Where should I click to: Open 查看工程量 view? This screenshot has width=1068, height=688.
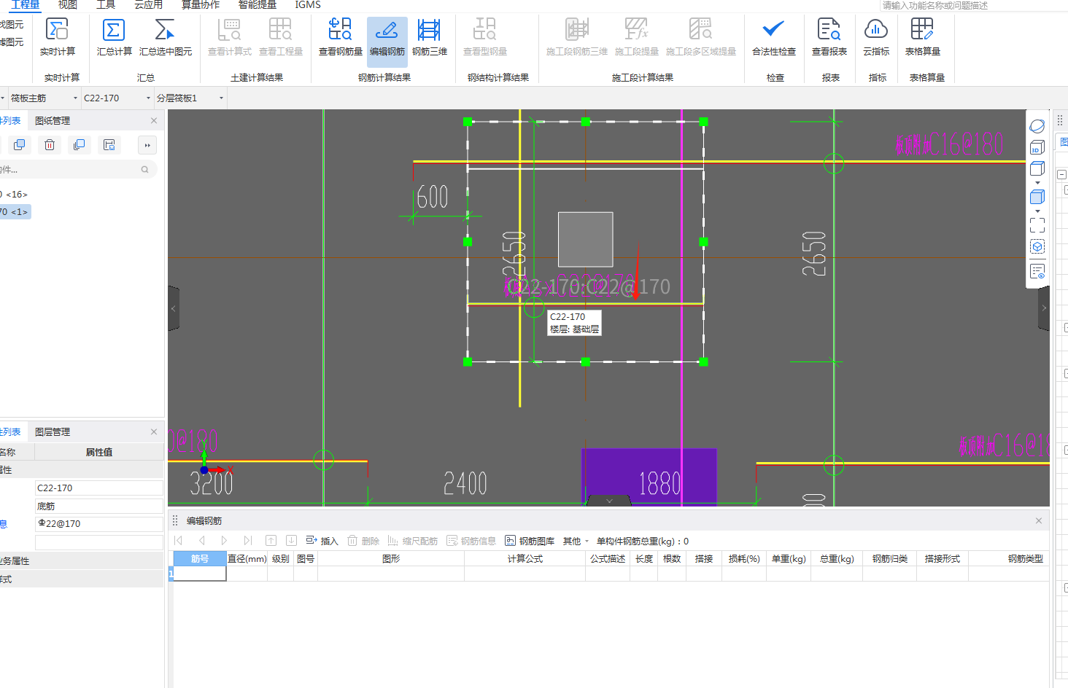280,36
